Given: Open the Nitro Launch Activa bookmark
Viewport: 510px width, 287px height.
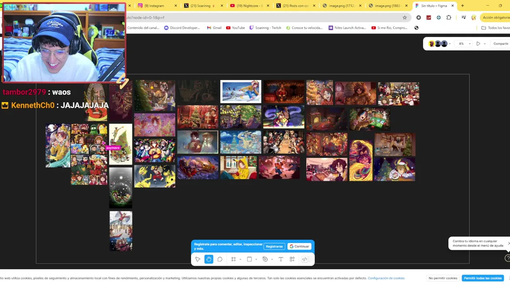Looking at the screenshot, I should coord(347,28).
